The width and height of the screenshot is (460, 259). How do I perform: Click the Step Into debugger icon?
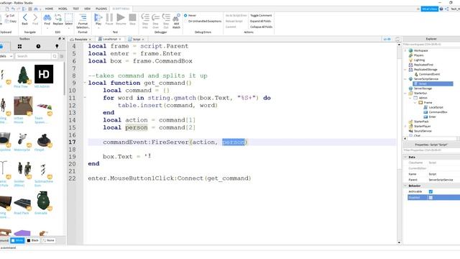coord(145,17)
